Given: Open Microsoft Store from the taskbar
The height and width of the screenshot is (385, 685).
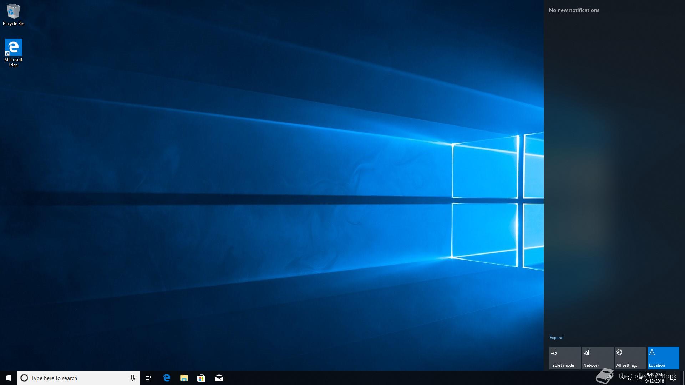Looking at the screenshot, I should tap(202, 378).
